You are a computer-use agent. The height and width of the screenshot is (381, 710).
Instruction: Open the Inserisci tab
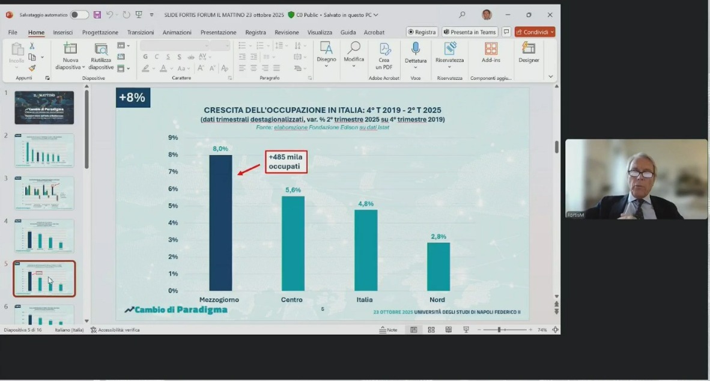click(x=62, y=32)
